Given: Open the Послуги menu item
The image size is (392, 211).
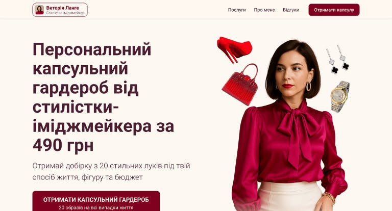Looking at the screenshot, I should point(237,10).
